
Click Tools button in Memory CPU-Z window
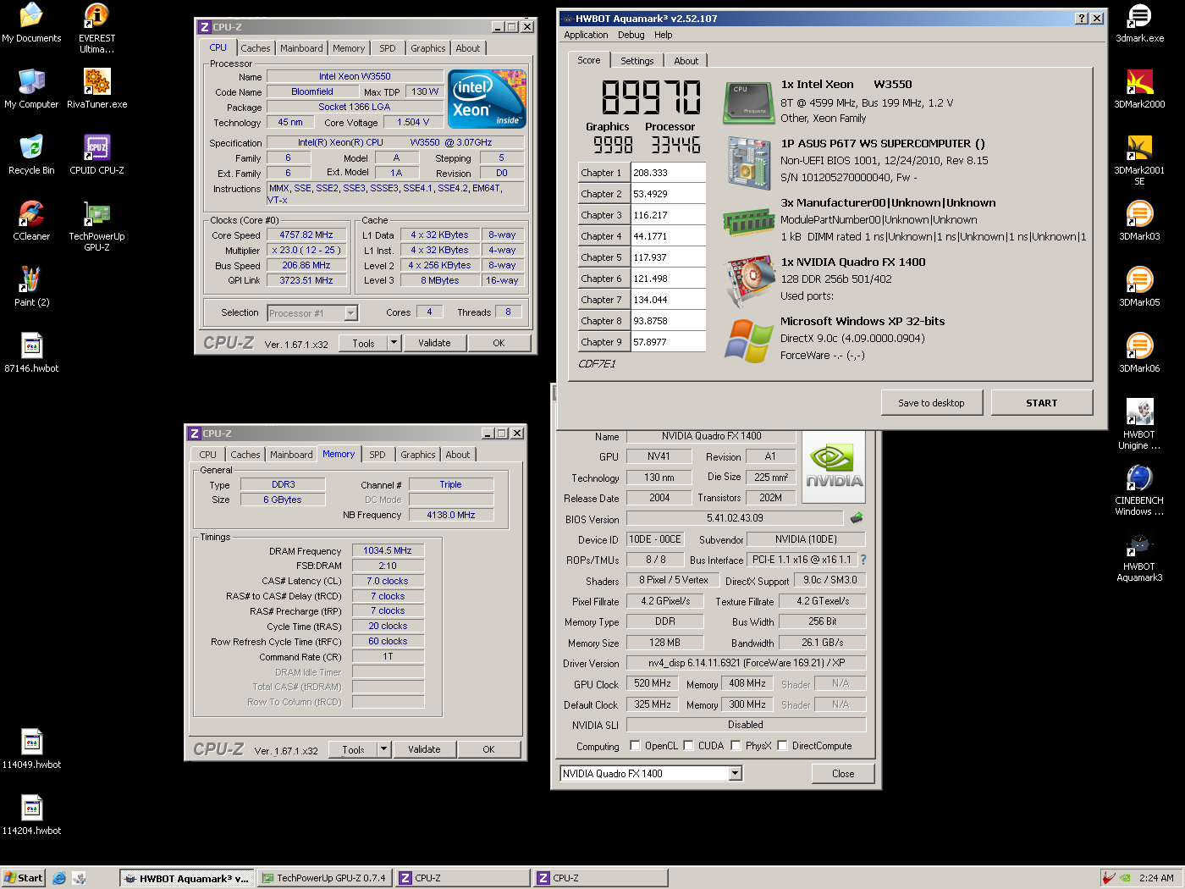pyautogui.click(x=353, y=749)
